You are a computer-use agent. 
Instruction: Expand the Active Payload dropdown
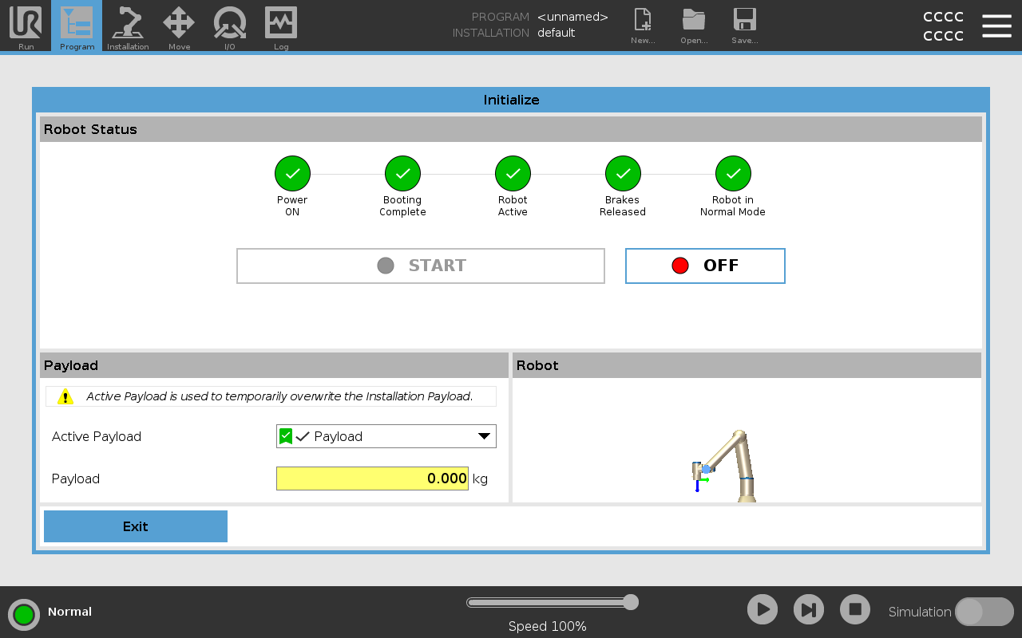tap(386, 436)
